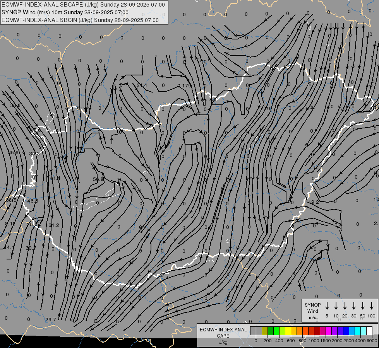Click the 2500 tick label on CAPE scale

click(349, 341)
